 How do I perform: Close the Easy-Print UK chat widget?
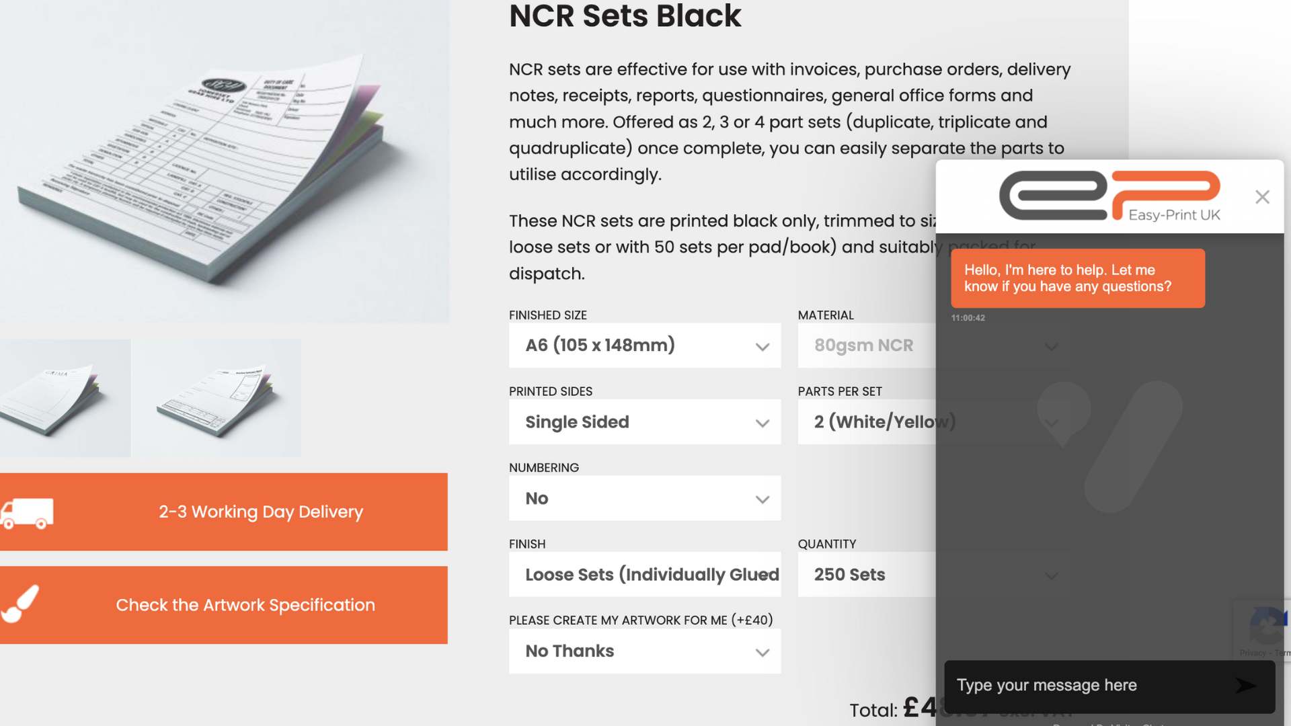pyautogui.click(x=1262, y=197)
